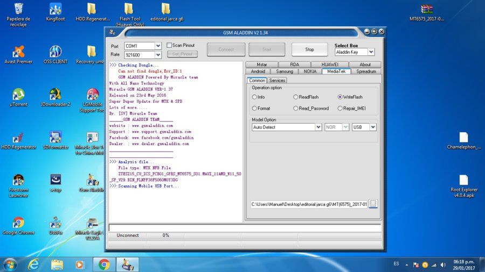Switch to the Spreadrum tab
This screenshot has height=272, width=485.
click(x=366, y=71)
